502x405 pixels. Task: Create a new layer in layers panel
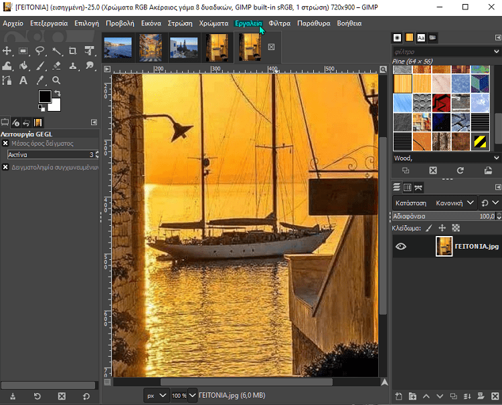398,396
